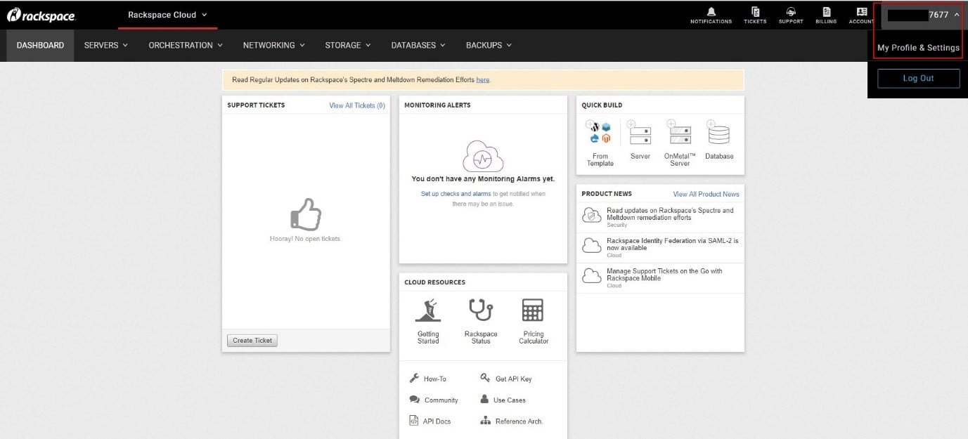
Task: Click the Create Ticket button
Action: pos(252,340)
